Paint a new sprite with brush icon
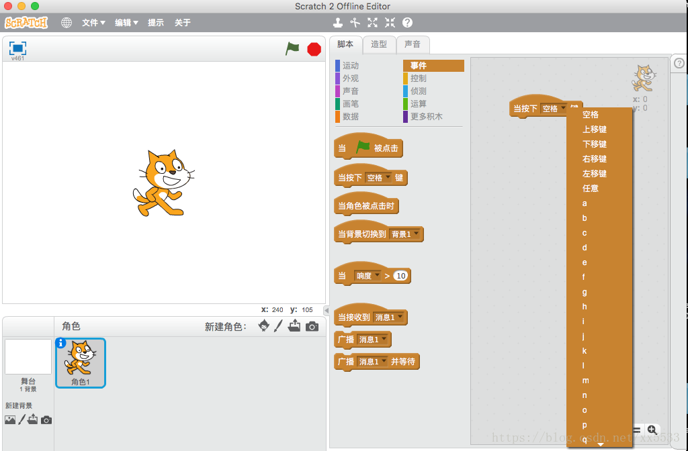The width and height of the screenshot is (688, 451). pos(278,325)
